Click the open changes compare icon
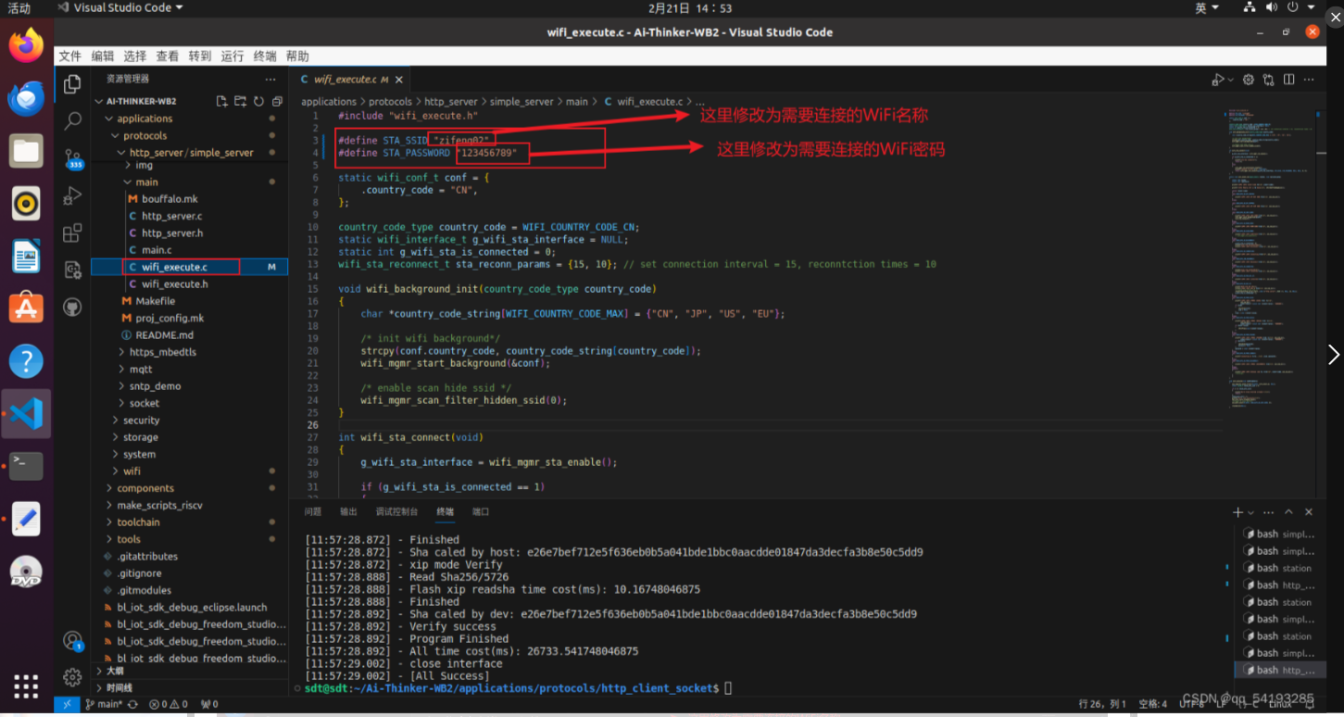This screenshot has height=717, width=1344. tap(1269, 80)
